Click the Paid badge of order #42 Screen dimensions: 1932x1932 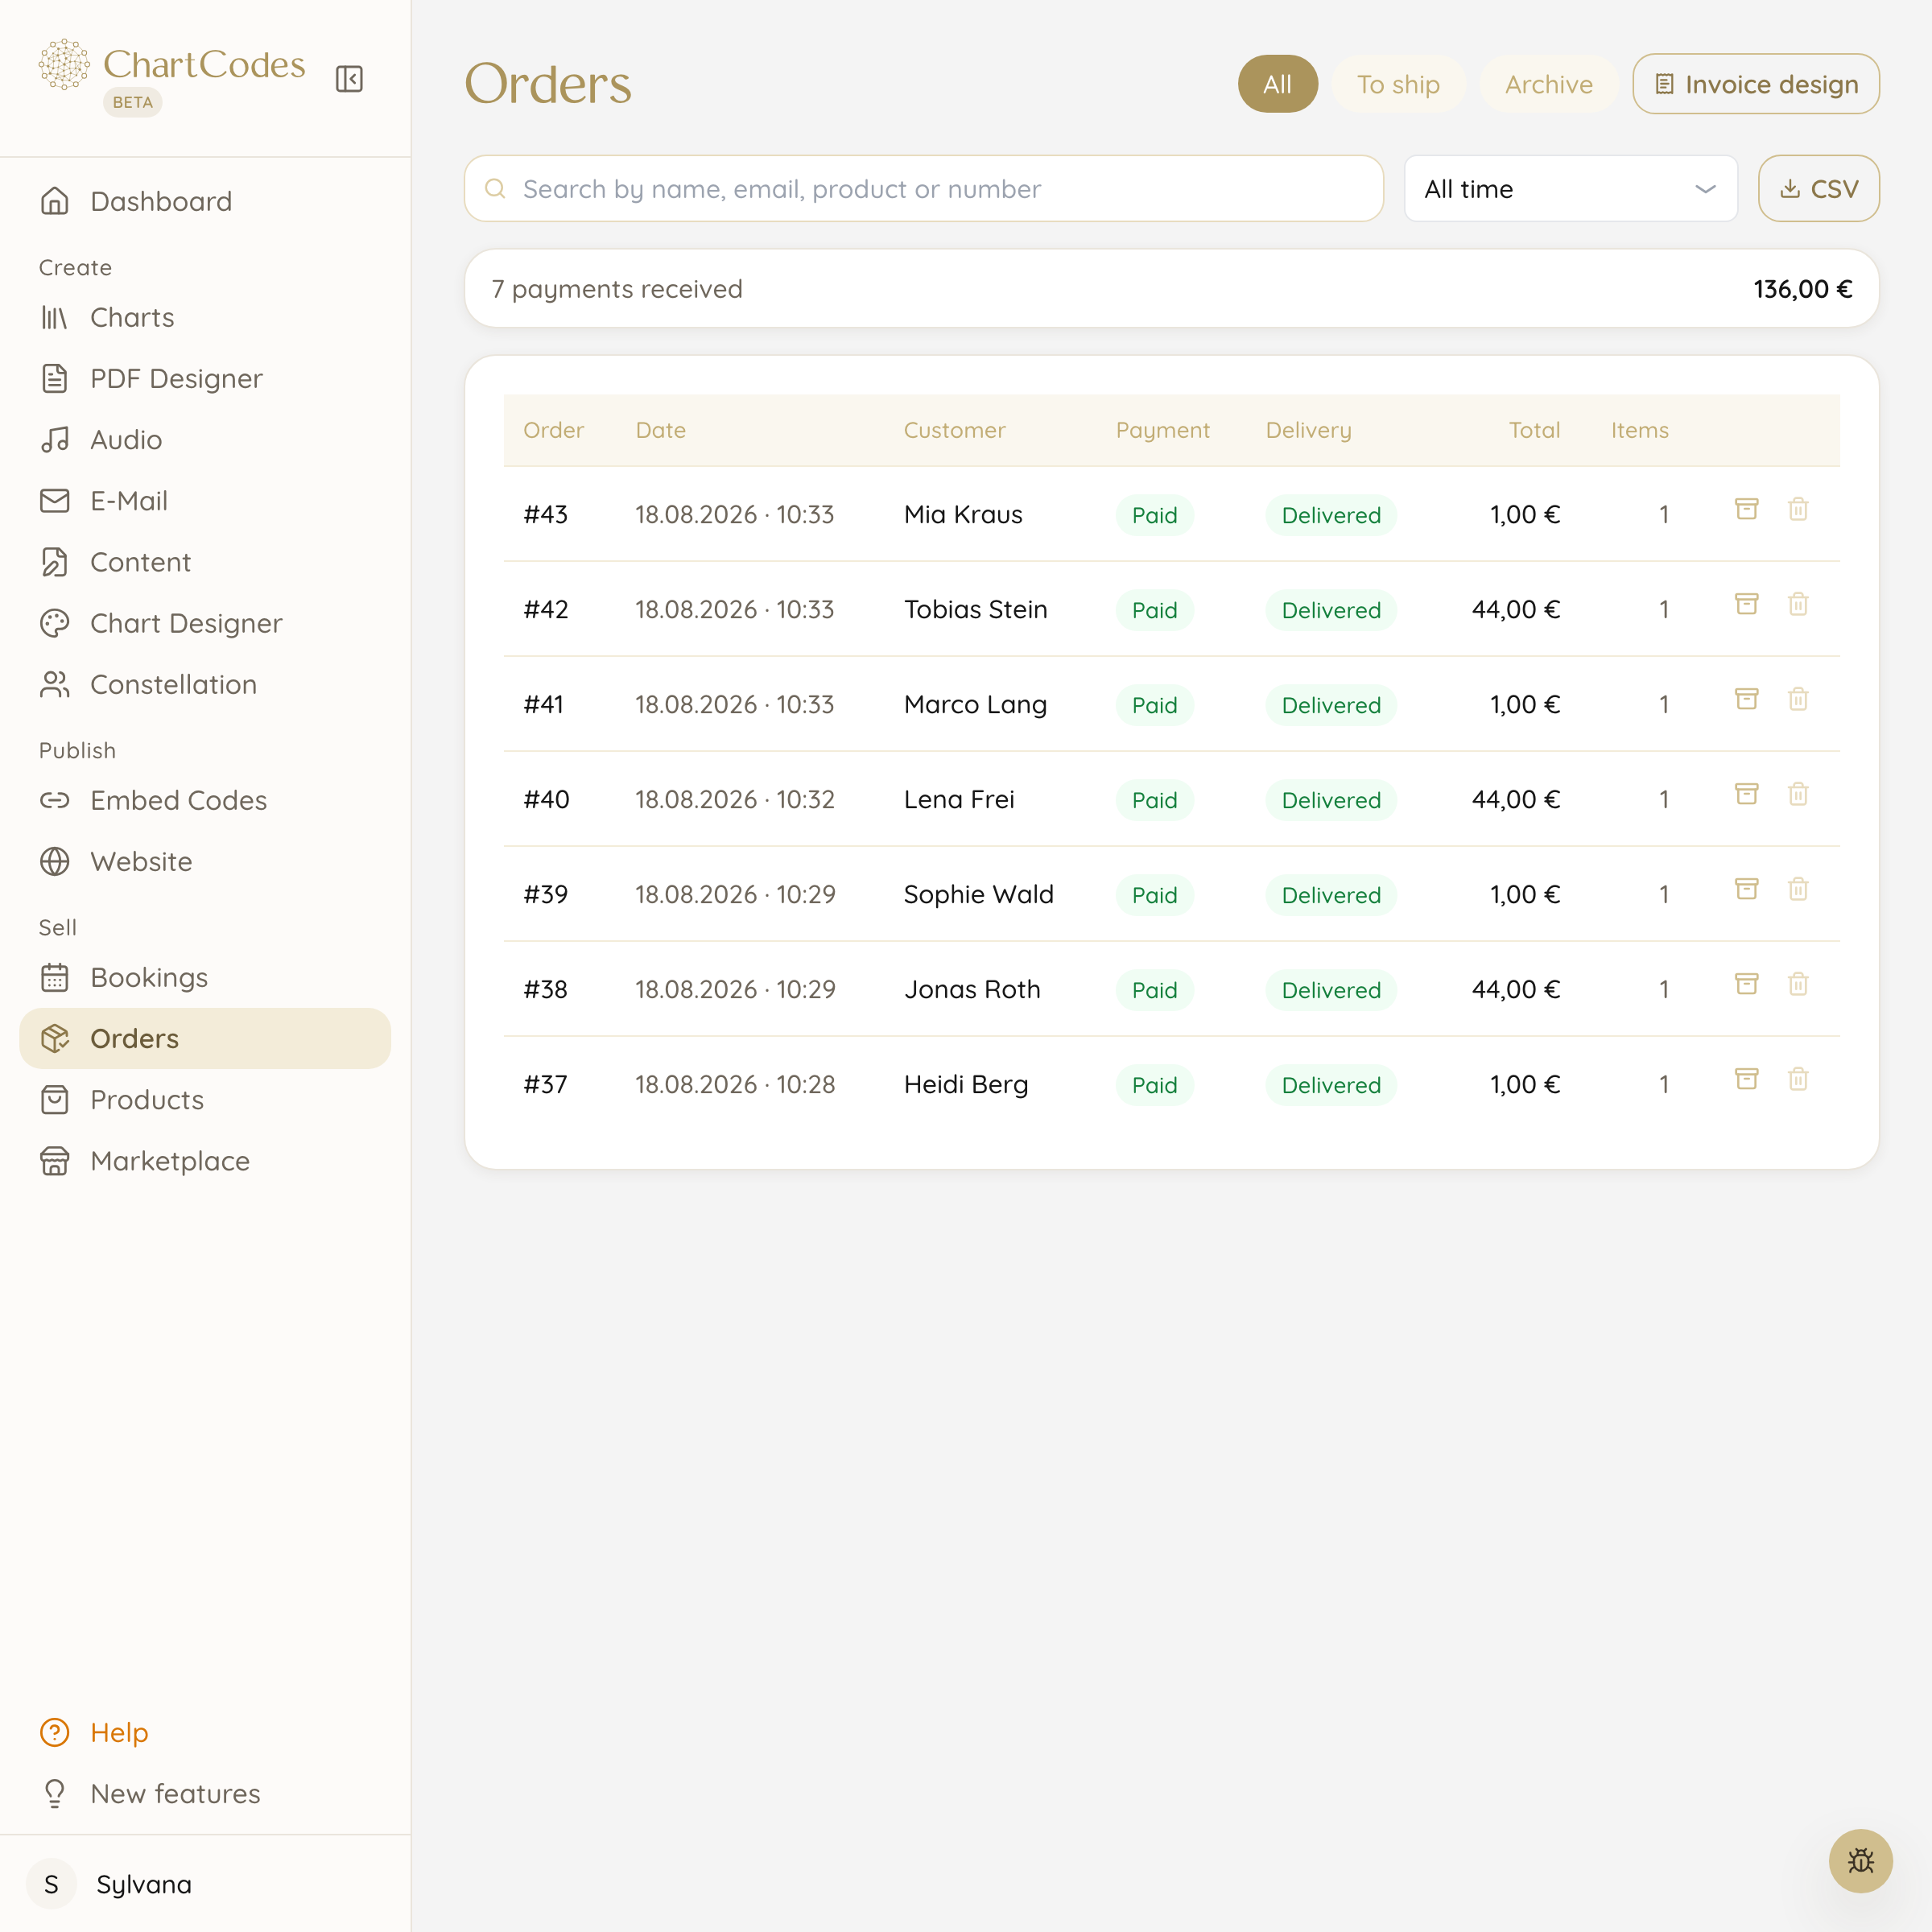click(x=1154, y=610)
